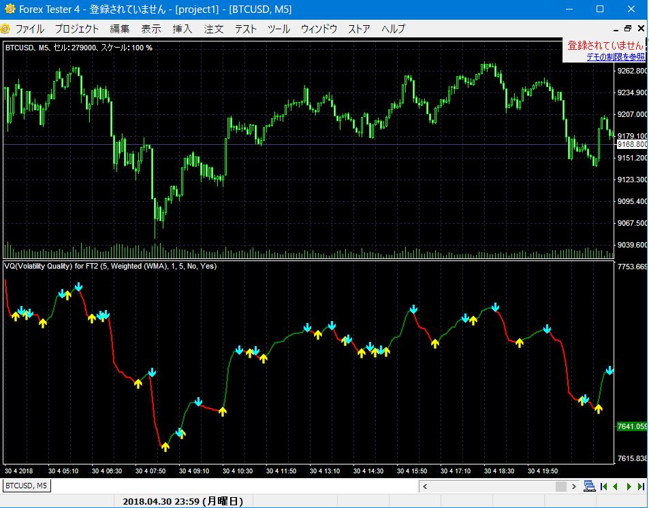Jump to the first bar with the leftmost navigation icon
The image size is (649, 508).
603,486
